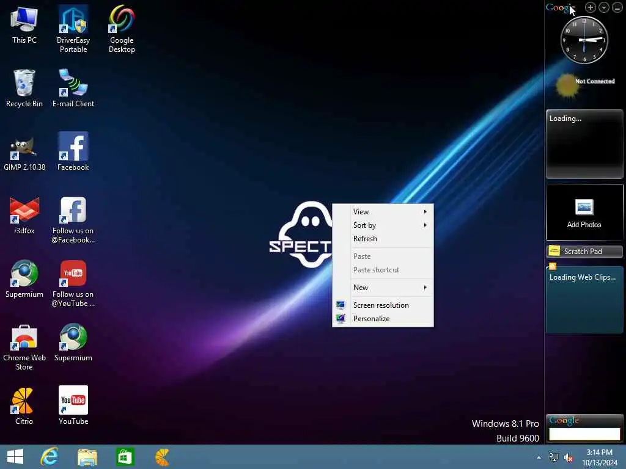The width and height of the screenshot is (626, 469).
Task: Click the muted volume tray icon
Action: (568, 457)
